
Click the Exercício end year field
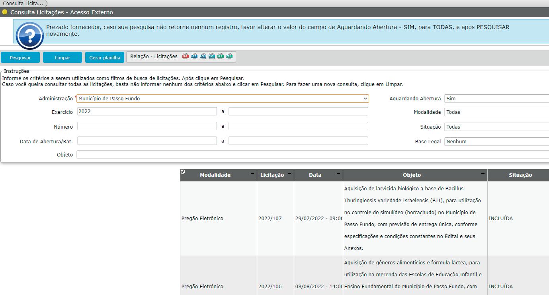coord(298,111)
